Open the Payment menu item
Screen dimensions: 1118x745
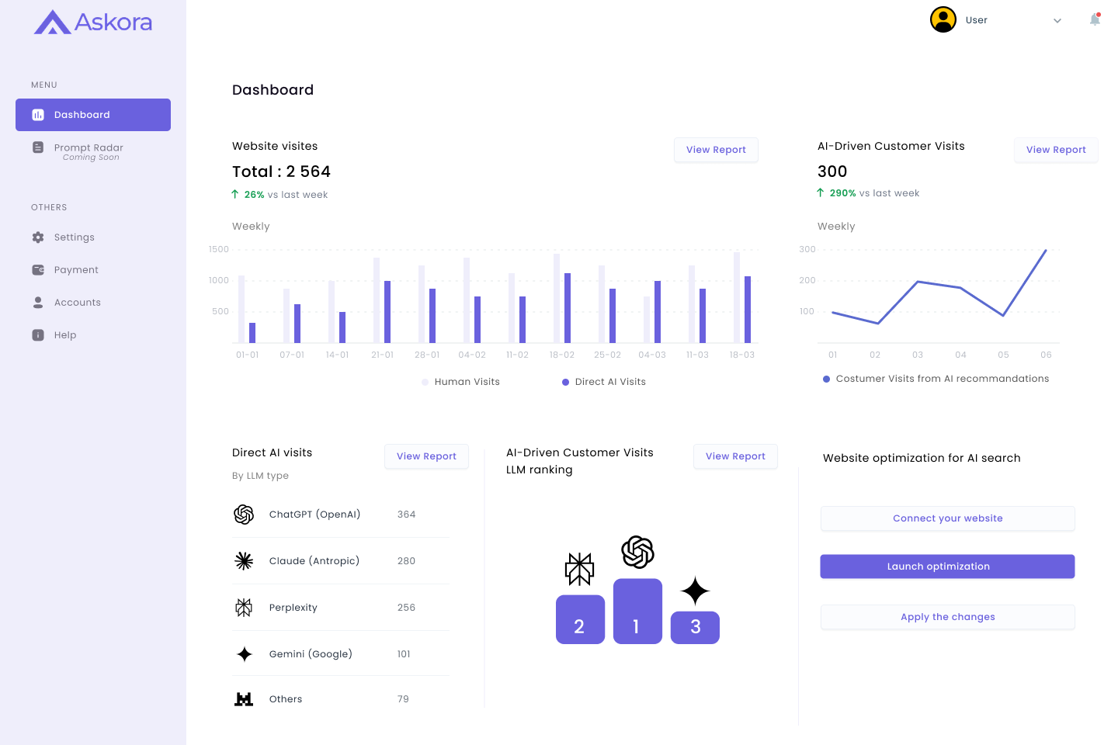76,270
